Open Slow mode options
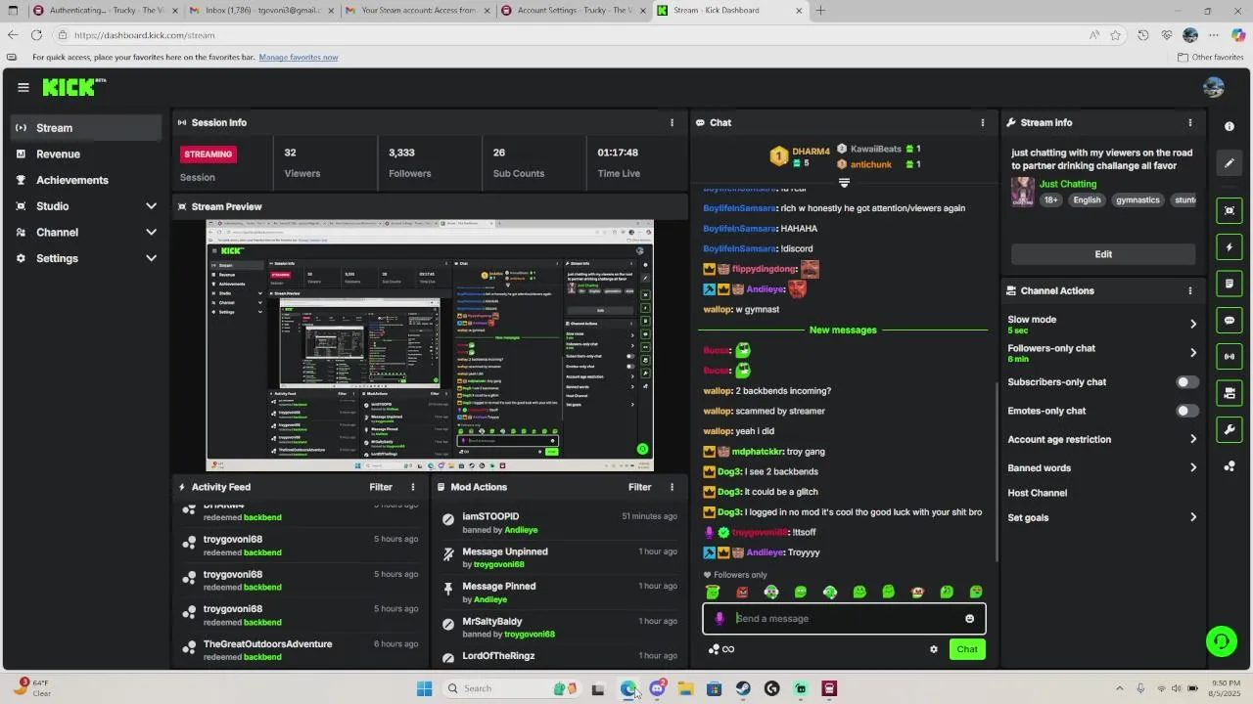Screen dimensions: 1253x704 (1102, 324)
